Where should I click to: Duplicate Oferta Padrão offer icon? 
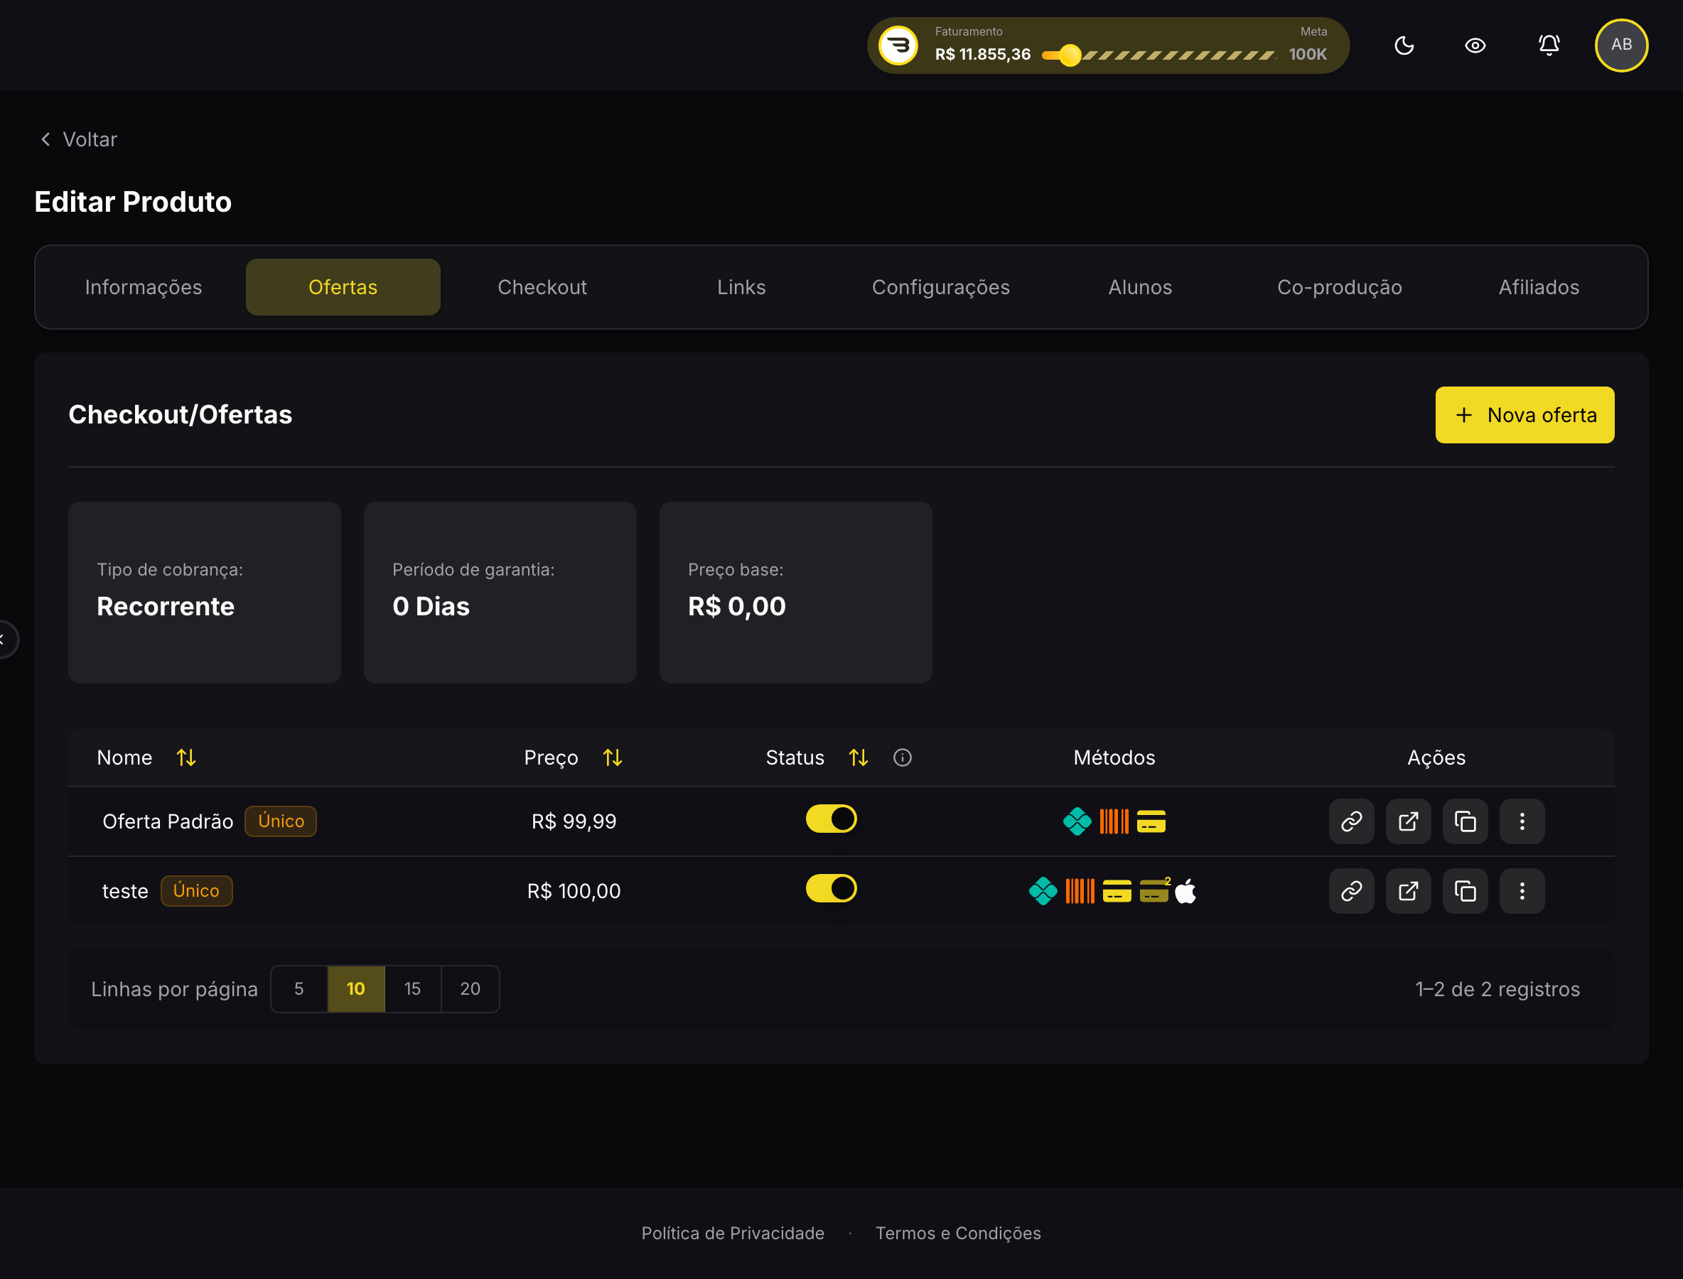(x=1466, y=821)
